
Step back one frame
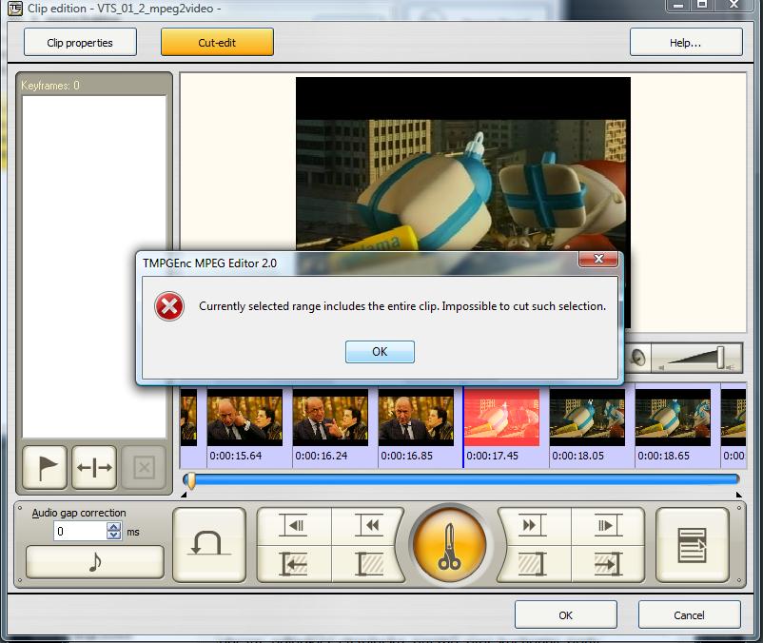click(x=296, y=526)
